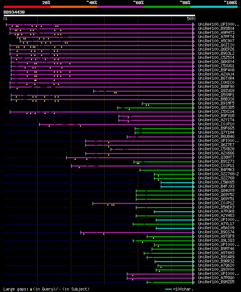Open the UniRef100_B8BF90 hit link
241x292 pixels.
point(216,87)
